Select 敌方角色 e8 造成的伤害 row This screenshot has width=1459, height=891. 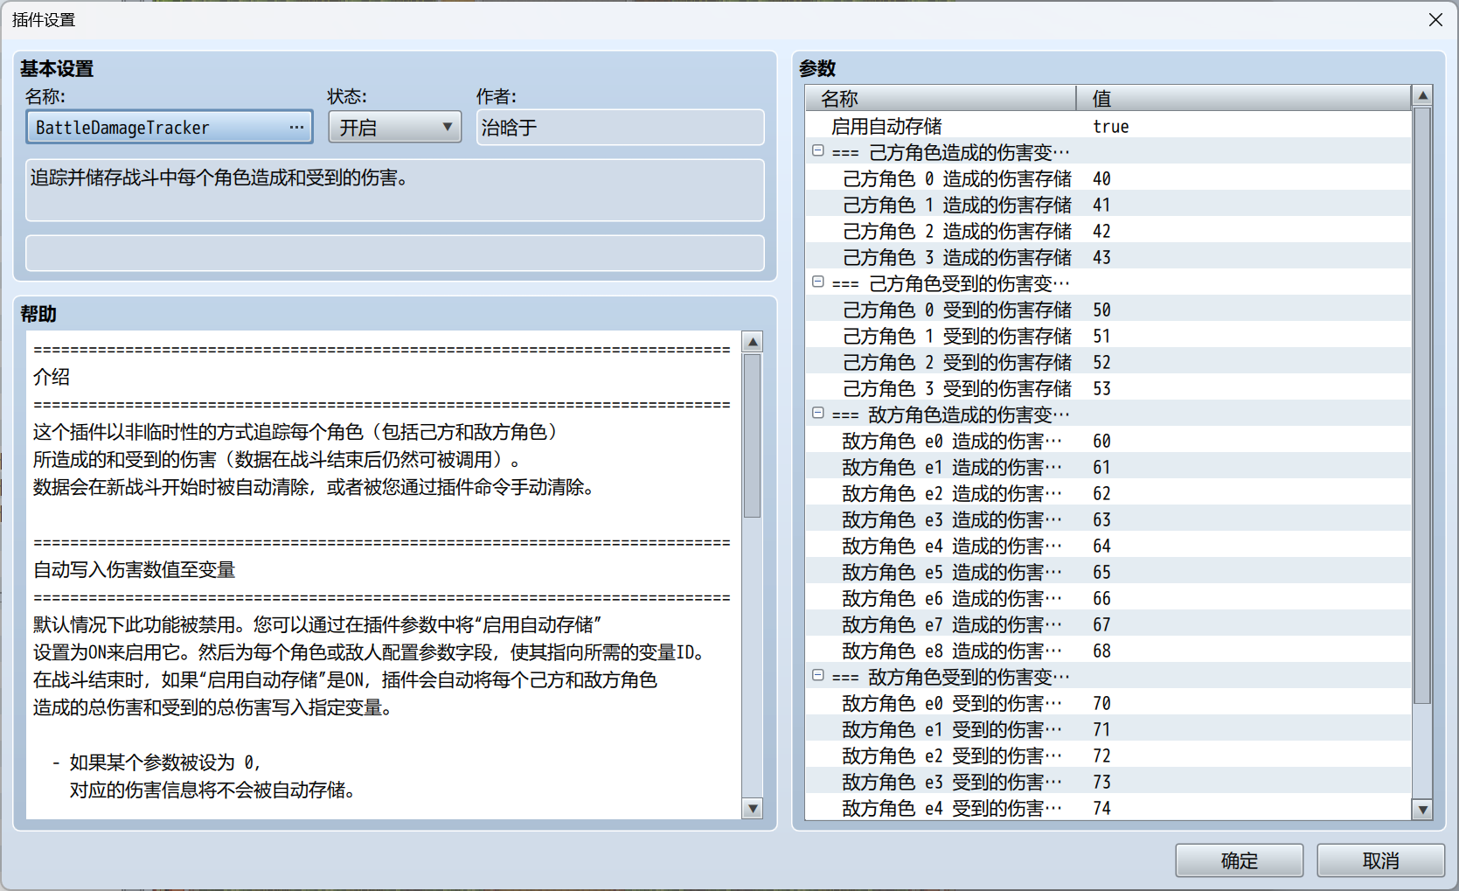point(1108,651)
